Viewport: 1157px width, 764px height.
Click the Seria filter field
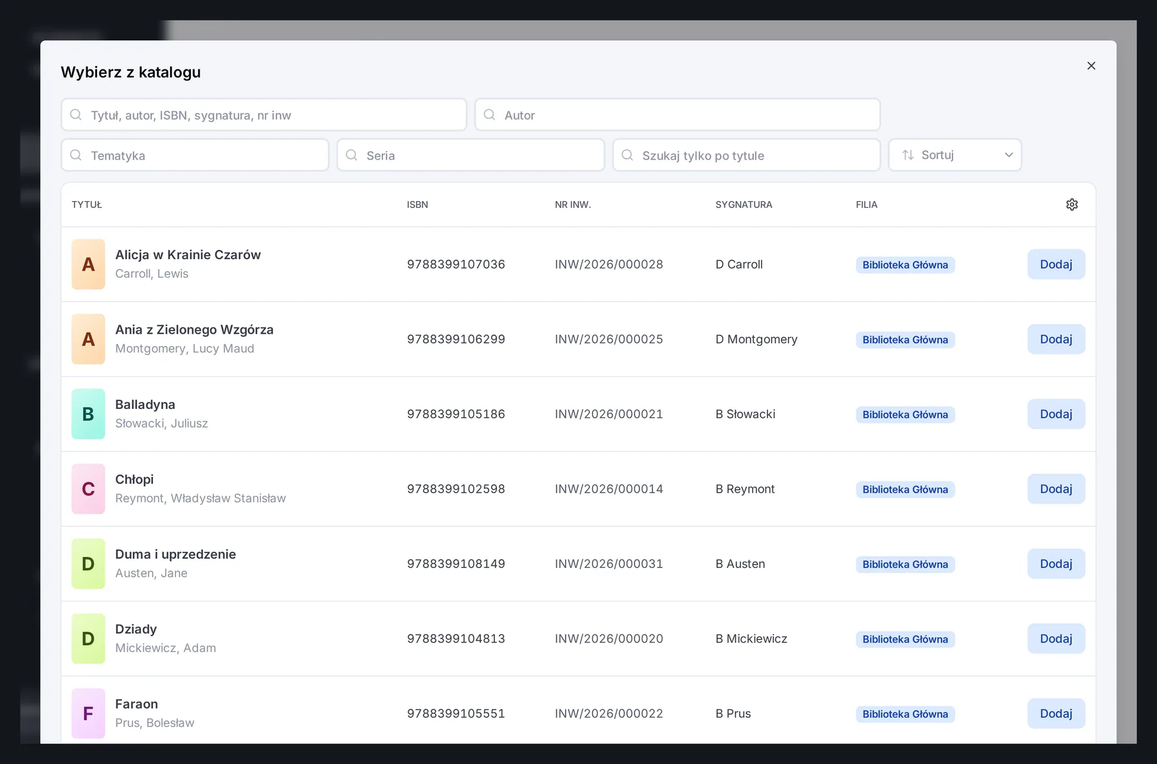coord(471,156)
